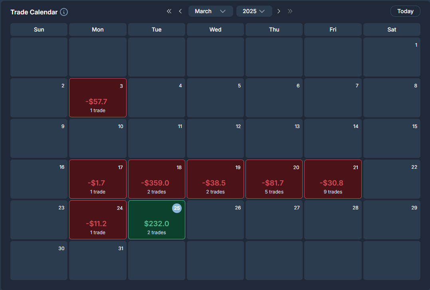Viewport: 430px width, 290px height.
Task: Select March 24 cell showing -$11.2
Action: click(98, 220)
